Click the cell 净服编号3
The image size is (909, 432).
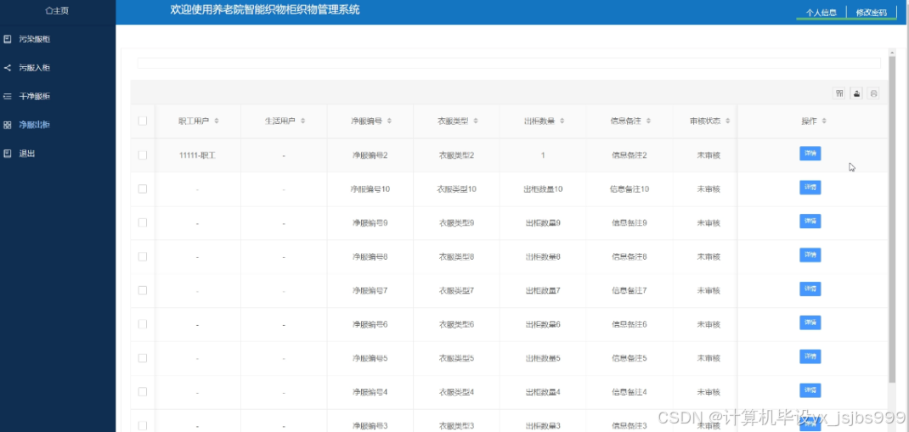tap(370, 425)
